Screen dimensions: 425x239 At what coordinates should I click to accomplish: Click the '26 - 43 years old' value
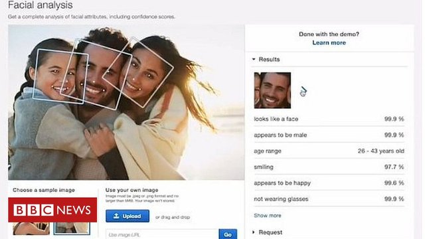pyautogui.click(x=381, y=151)
